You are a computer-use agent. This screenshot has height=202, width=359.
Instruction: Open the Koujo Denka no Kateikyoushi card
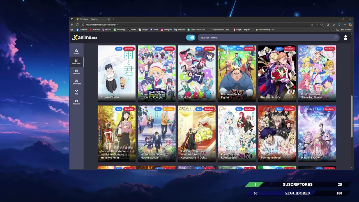click(x=237, y=134)
